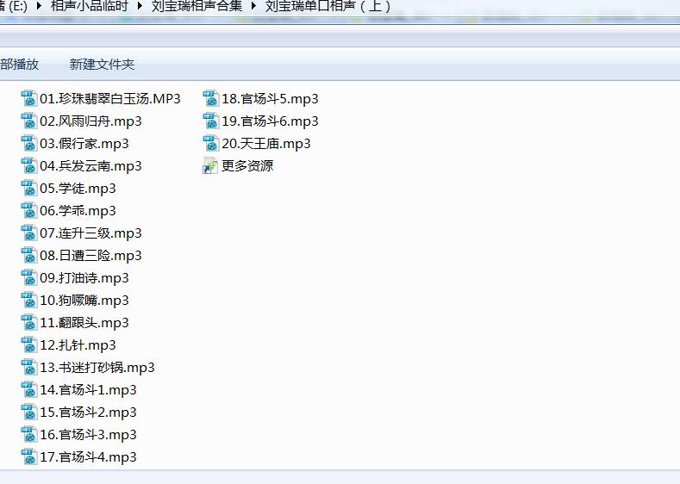Click the MP3 icon of 12.扎针.mp3

[29, 344]
